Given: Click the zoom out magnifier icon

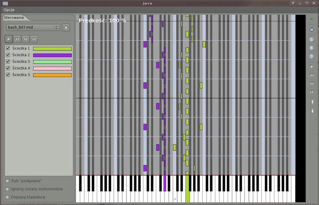Looking at the screenshot, I should (x=312, y=57).
